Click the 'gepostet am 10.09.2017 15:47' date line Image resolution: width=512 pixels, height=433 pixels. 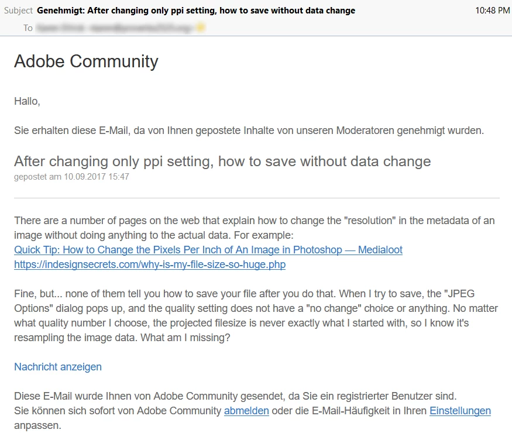(x=71, y=176)
